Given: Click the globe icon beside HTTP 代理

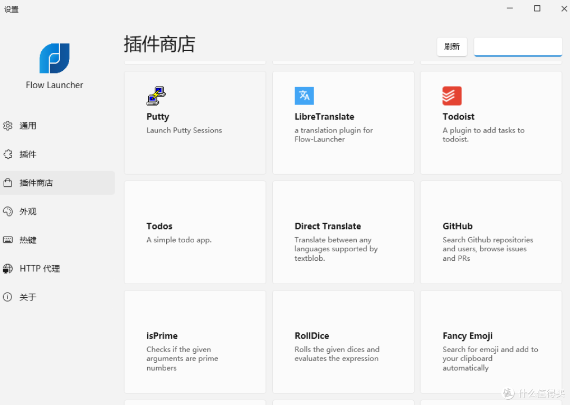Looking at the screenshot, I should click(8, 268).
